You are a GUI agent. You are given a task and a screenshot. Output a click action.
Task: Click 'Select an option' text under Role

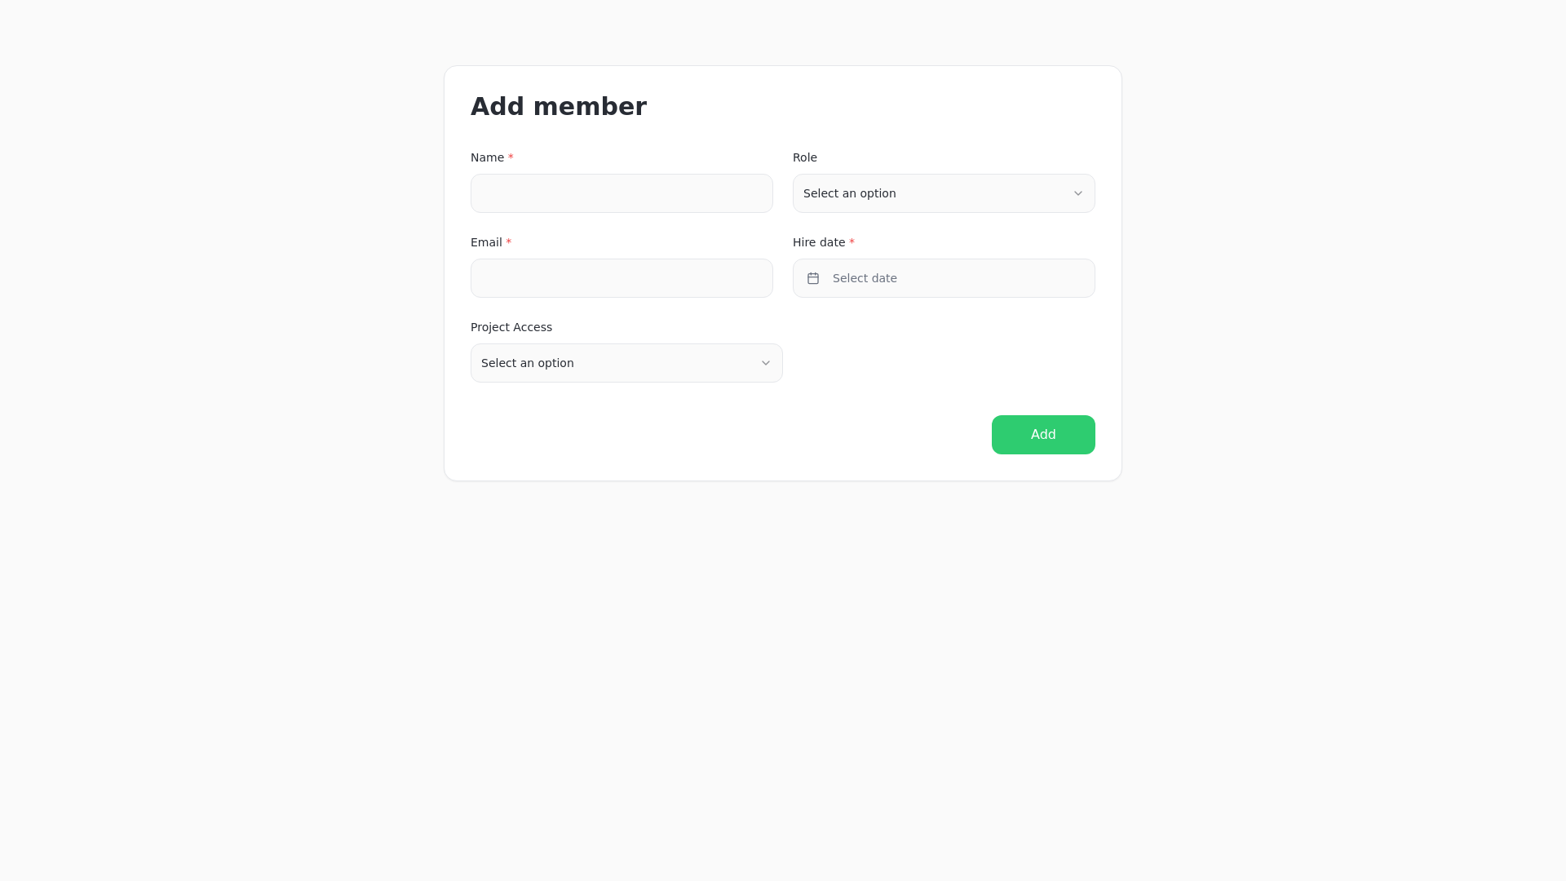click(x=850, y=193)
